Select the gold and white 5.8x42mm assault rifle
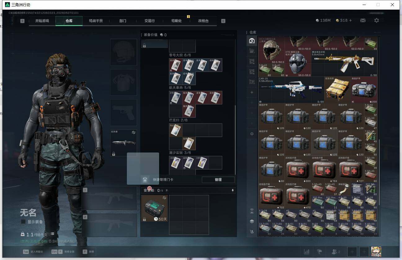Image resolution: width=402 pixels, height=260 pixels. [x=344, y=64]
